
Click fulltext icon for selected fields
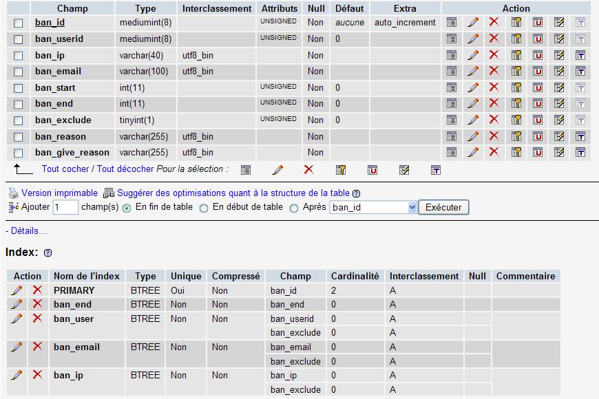click(x=436, y=171)
